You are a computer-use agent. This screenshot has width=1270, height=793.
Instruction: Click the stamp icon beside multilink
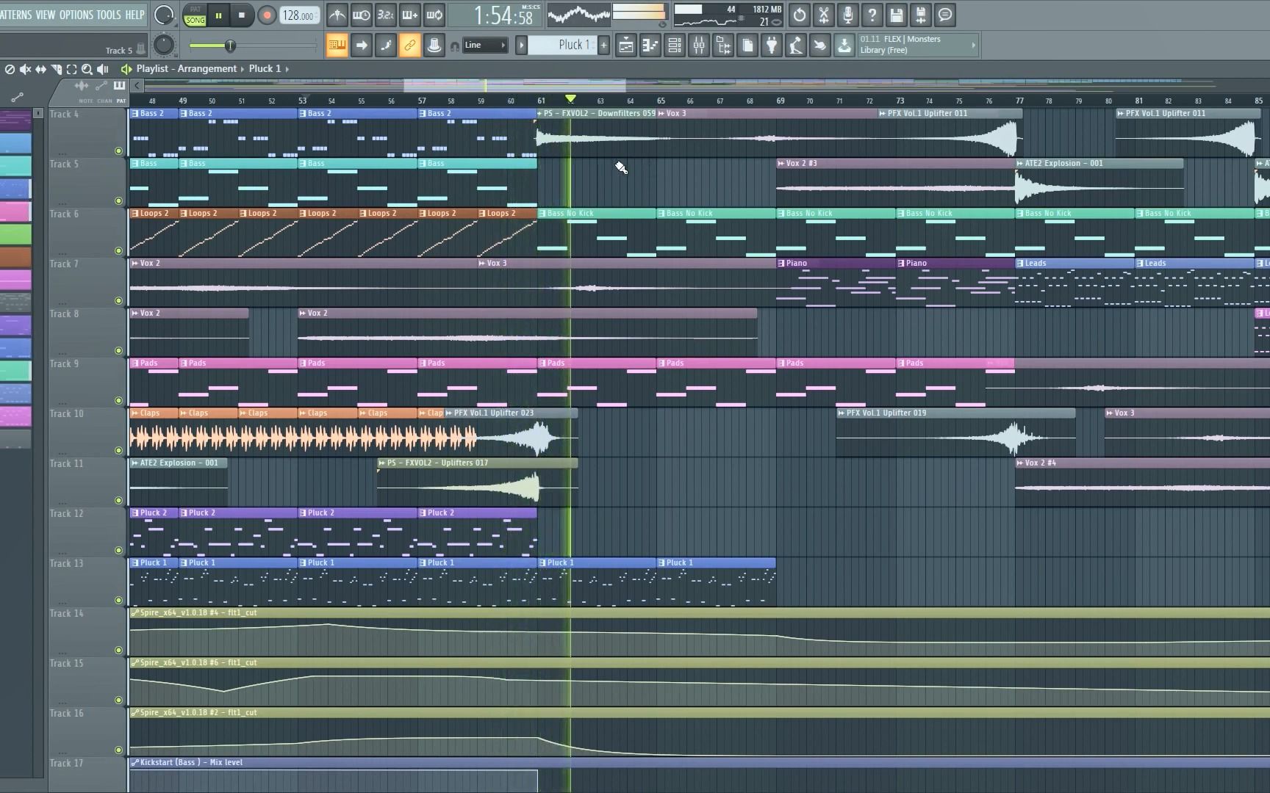coord(434,46)
